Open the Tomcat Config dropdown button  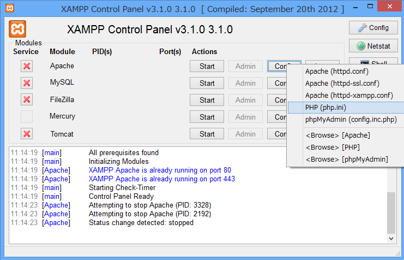(277, 134)
